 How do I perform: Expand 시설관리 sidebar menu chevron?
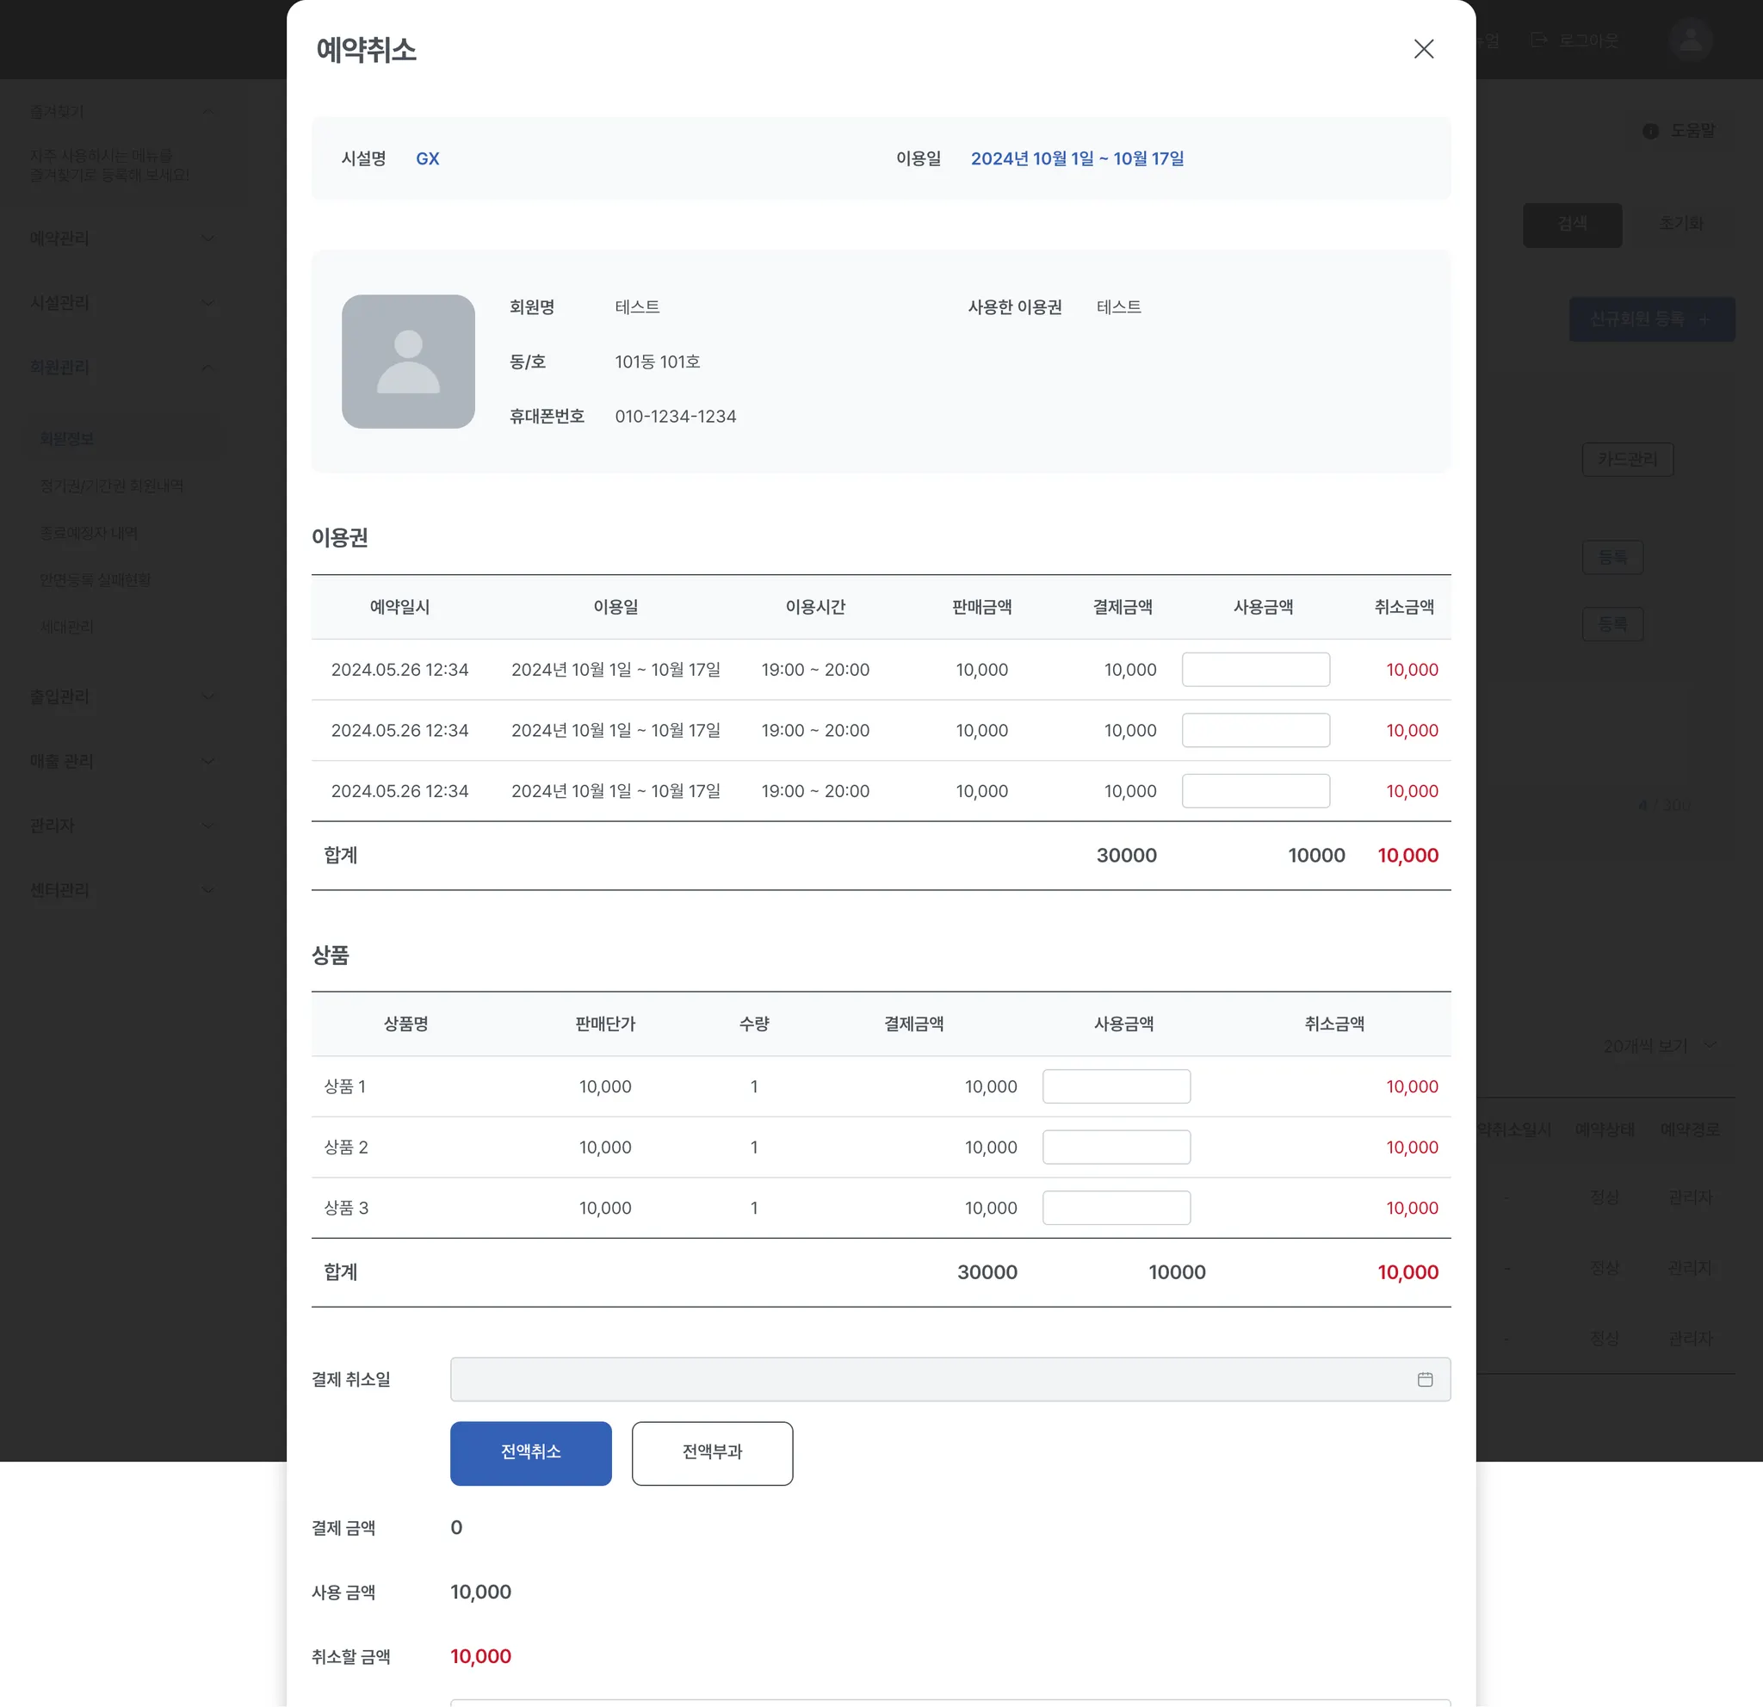point(207,303)
